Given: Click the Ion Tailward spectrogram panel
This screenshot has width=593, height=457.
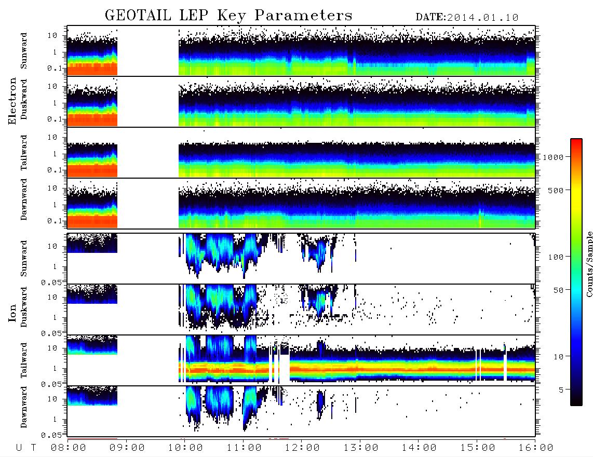Looking at the screenshot, I should pos(301,360).
